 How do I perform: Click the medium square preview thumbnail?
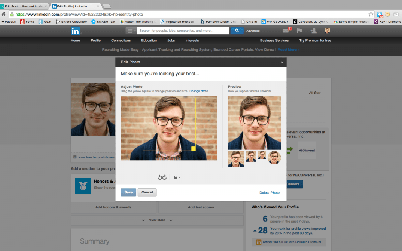[251, 157]
